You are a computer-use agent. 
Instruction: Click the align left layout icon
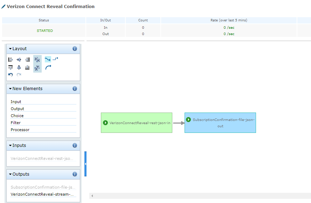click(11, 59)
